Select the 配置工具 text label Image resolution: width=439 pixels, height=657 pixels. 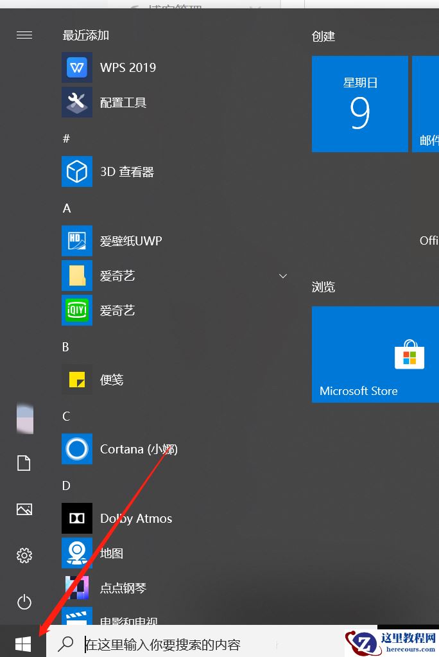coord(123,103)
